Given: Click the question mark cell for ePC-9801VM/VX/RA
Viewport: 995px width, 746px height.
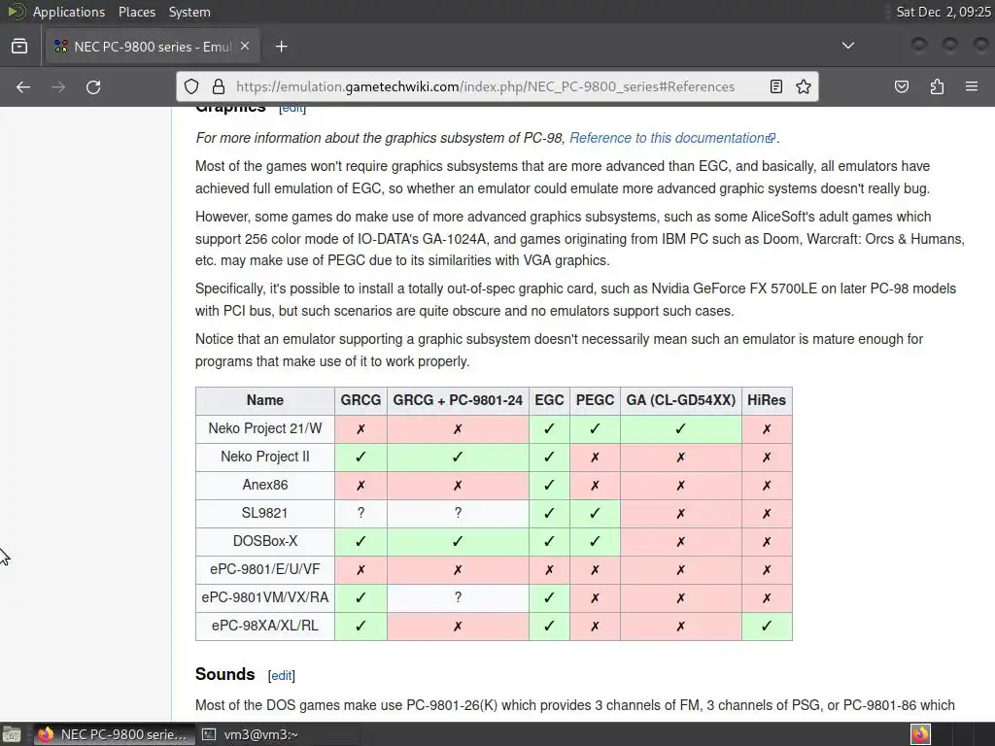Looking at the screenshot, I should click(458, 597).
